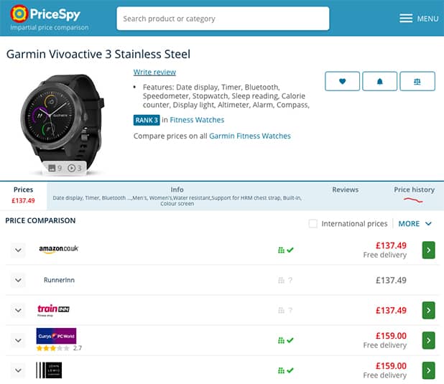Toggle the International prices checkbox
444x384 pixels.
(x=313, y=224)
